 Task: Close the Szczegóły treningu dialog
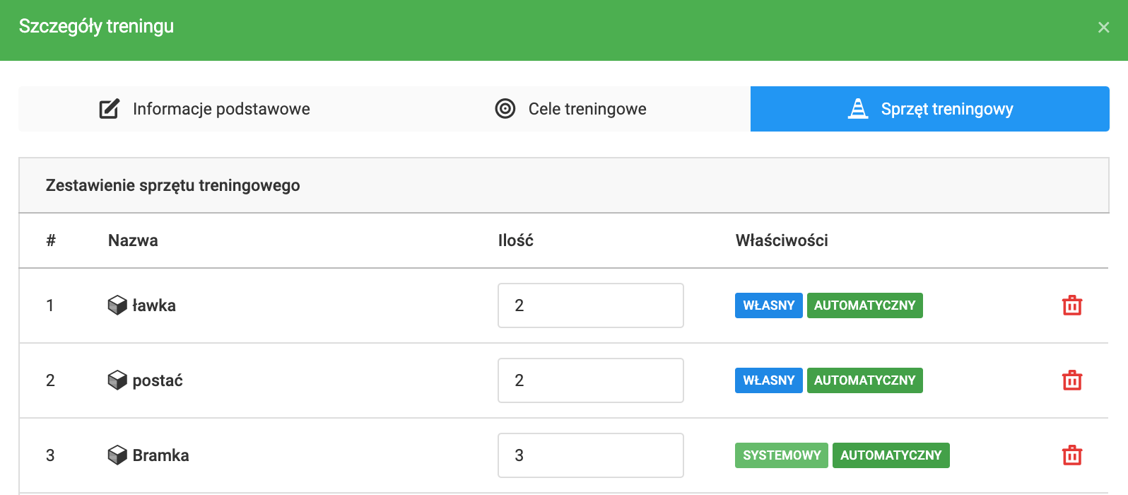1103,28
